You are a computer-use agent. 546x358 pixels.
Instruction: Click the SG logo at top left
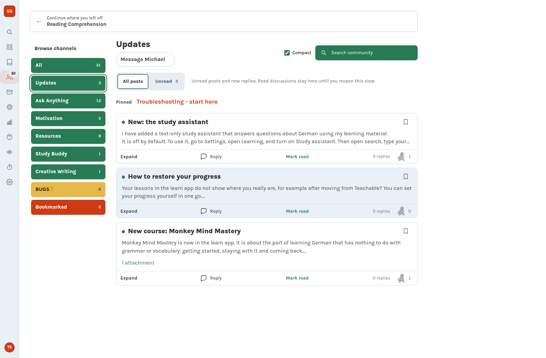pos(10,11)
